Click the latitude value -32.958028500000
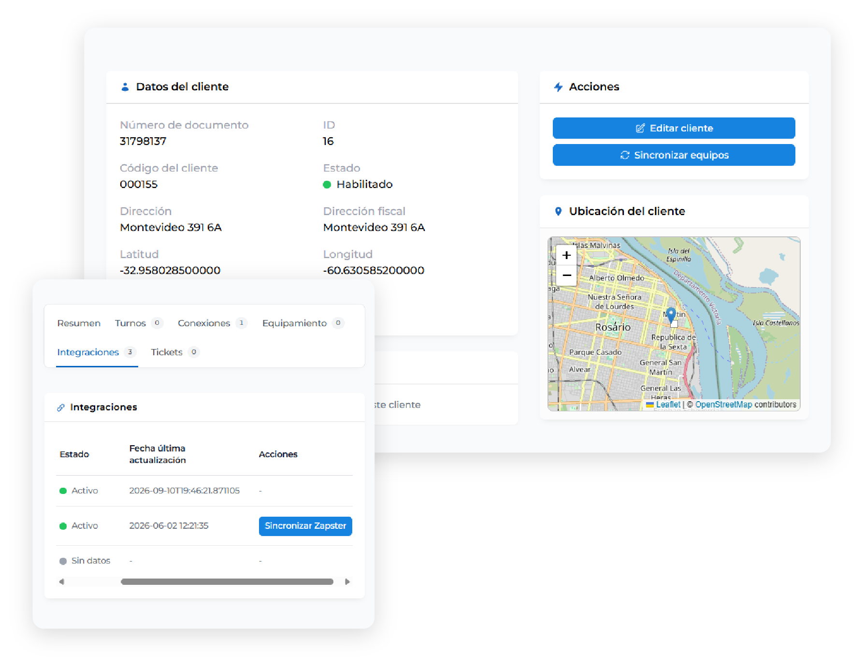864x667 pixels. click(170, 270)
